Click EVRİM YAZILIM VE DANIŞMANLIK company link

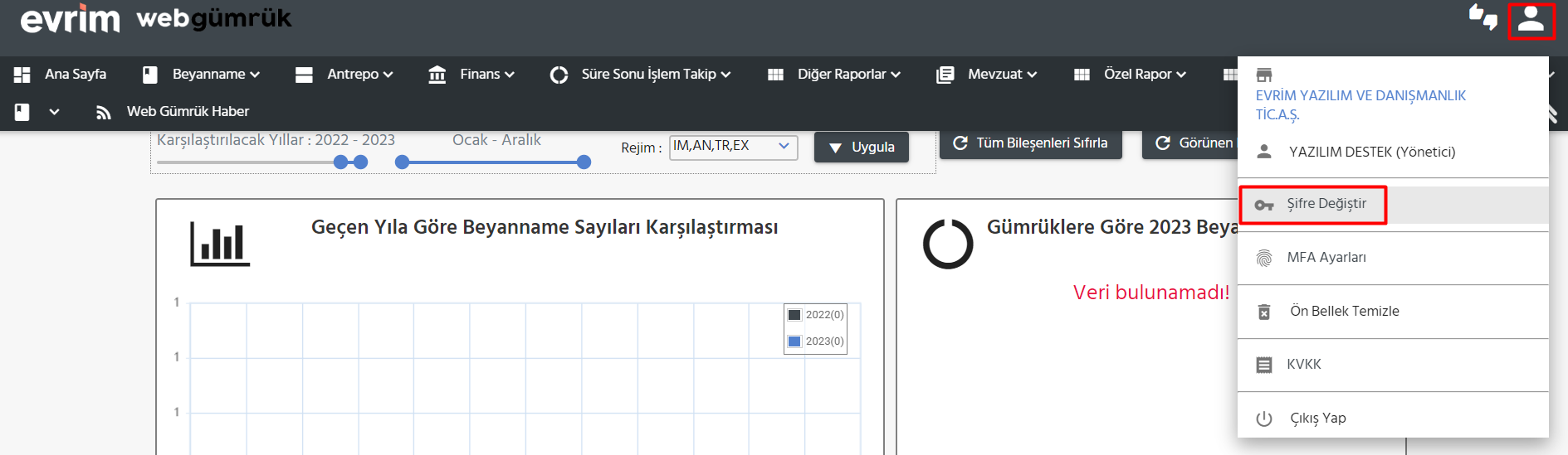coord(1360,105)
